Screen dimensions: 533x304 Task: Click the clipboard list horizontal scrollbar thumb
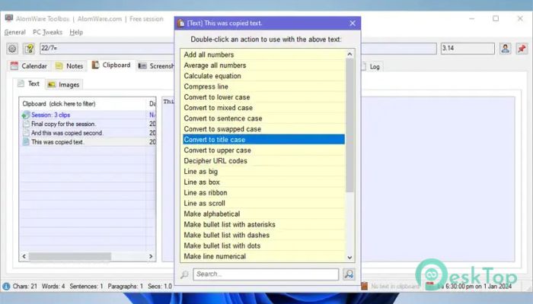click(70, 256)
